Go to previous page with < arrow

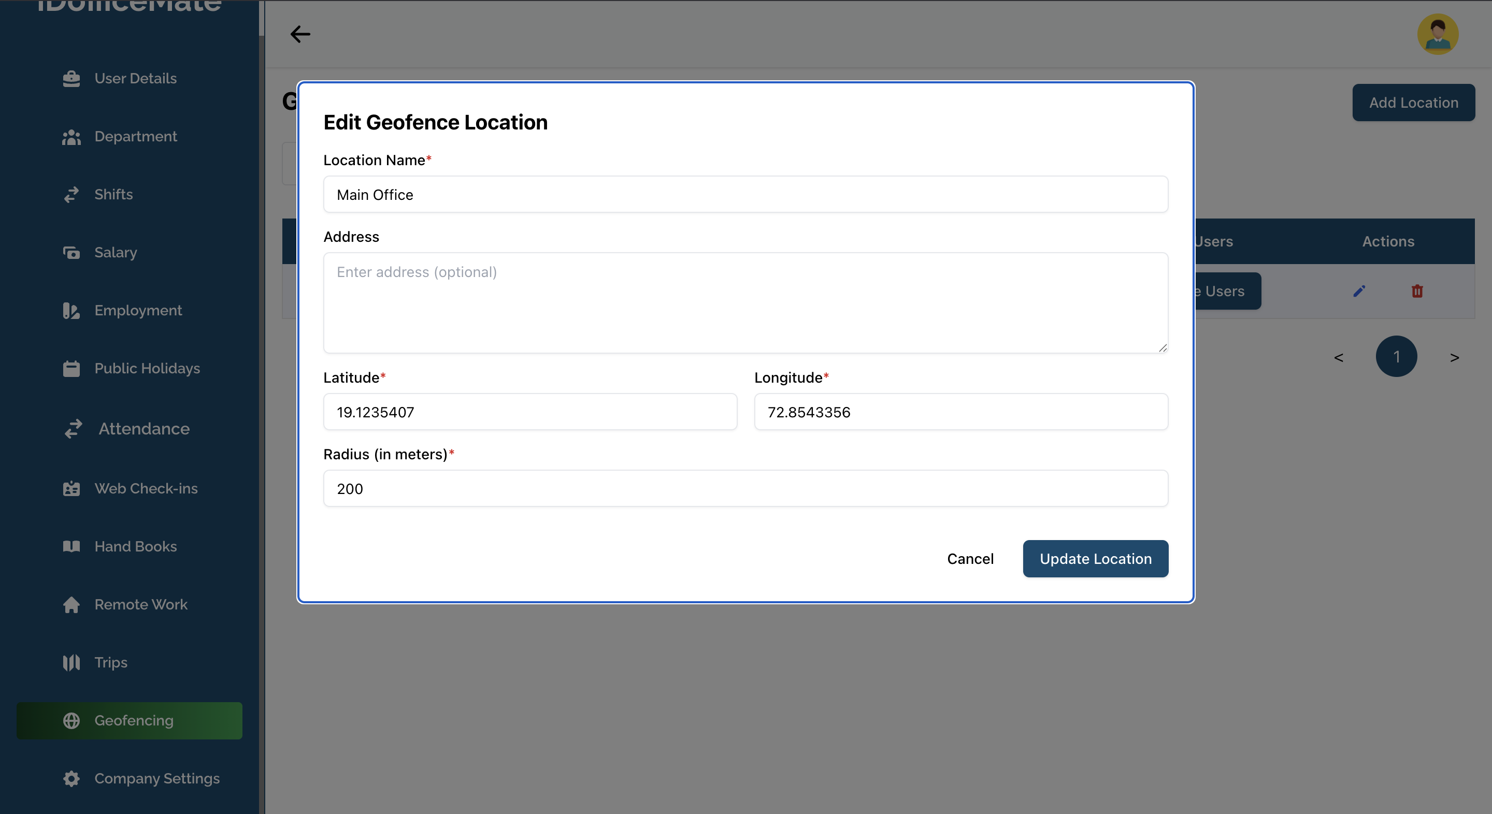(x=1339, y=357)
